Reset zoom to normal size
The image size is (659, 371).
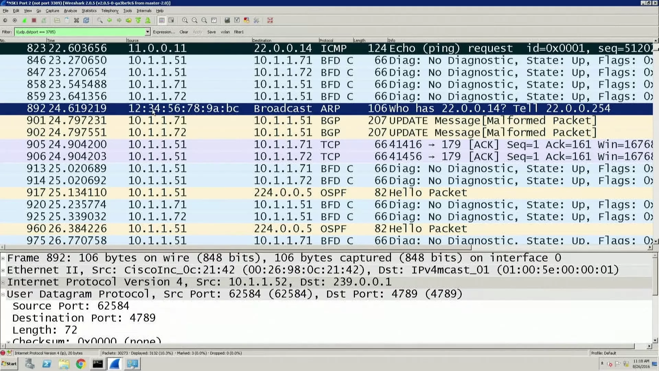pos(204,20)
